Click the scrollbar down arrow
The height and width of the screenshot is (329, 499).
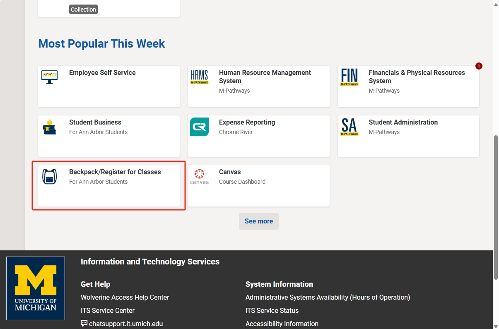coord(496,326)
